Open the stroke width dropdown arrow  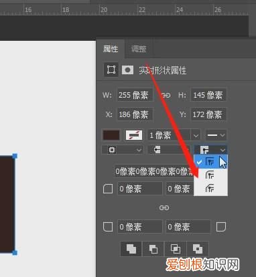click(x=196, y=135)
